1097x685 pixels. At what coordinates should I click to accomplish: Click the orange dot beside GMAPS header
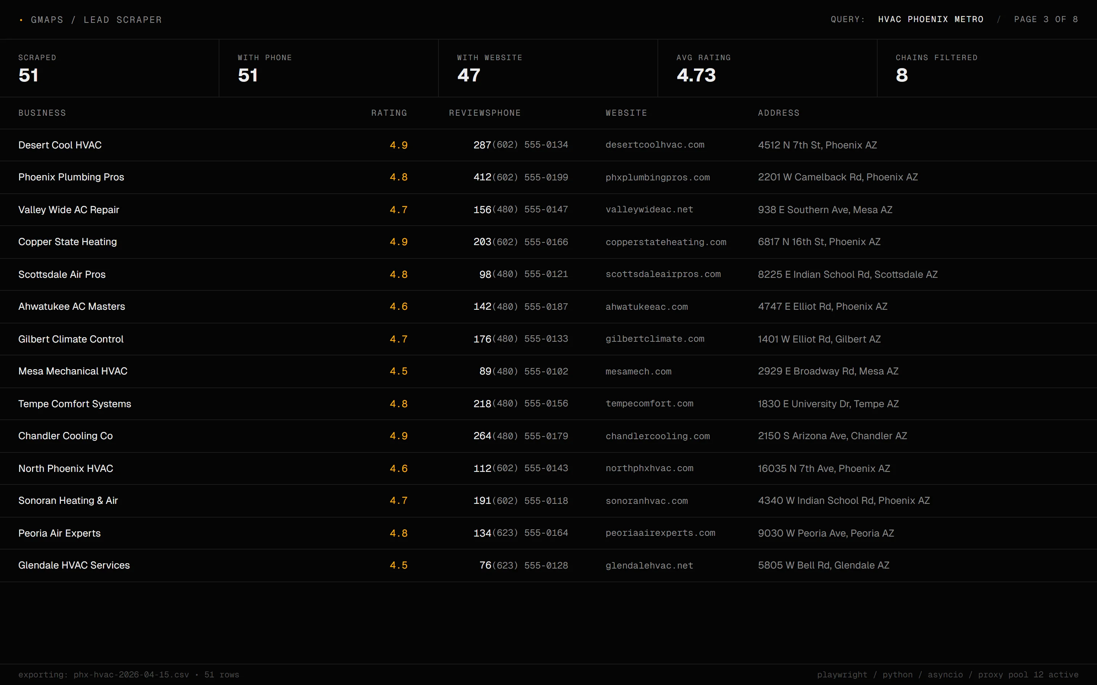(21, 20)
